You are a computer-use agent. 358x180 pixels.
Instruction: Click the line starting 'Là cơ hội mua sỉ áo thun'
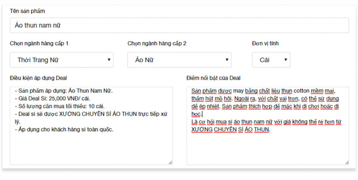(266, 122)
